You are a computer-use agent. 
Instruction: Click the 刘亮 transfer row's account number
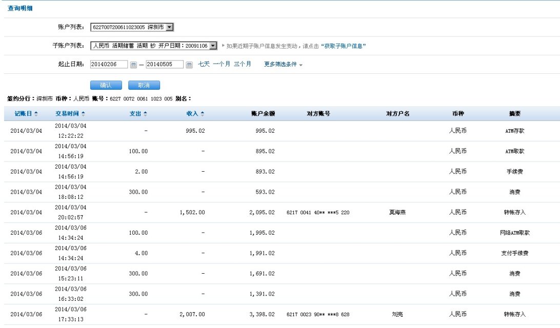point(318,314)
